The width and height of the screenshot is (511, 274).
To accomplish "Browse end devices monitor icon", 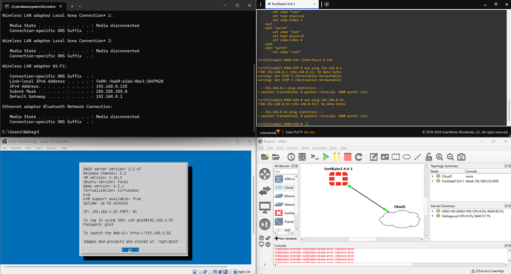I will point(264,208).
